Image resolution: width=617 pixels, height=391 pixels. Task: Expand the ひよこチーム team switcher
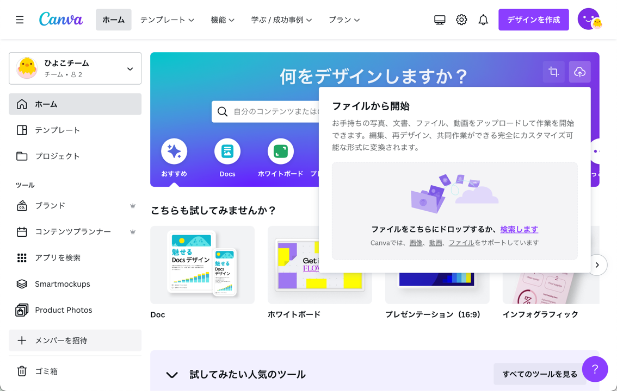pos(75,68)
